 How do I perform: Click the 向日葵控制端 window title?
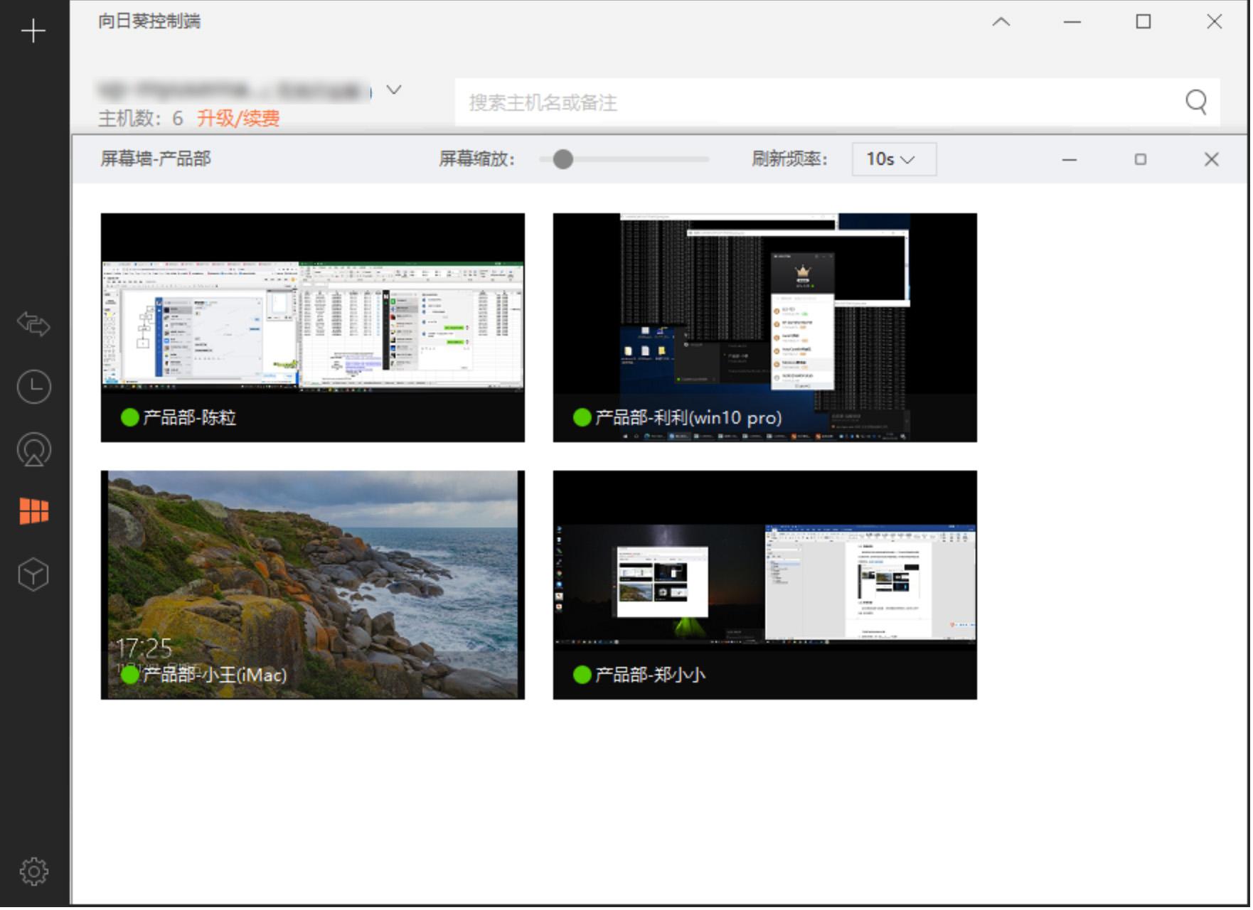149,21
